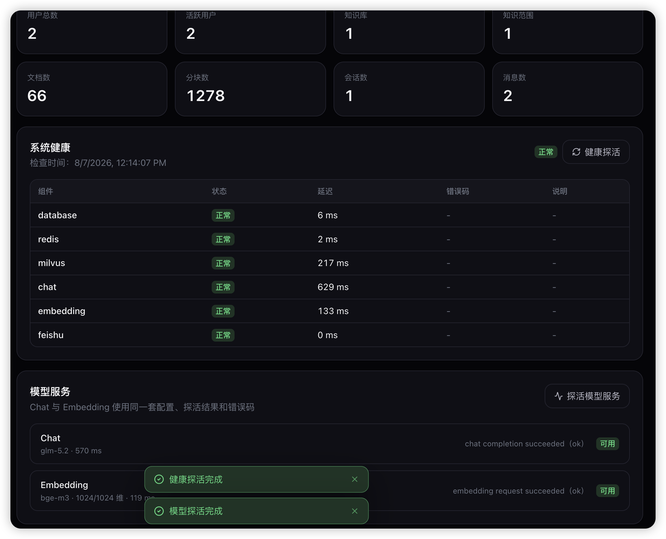This screenshot has width=666, height=539.
Task: Click the 可用 badge on Embedding model
Action: (607, 491)
